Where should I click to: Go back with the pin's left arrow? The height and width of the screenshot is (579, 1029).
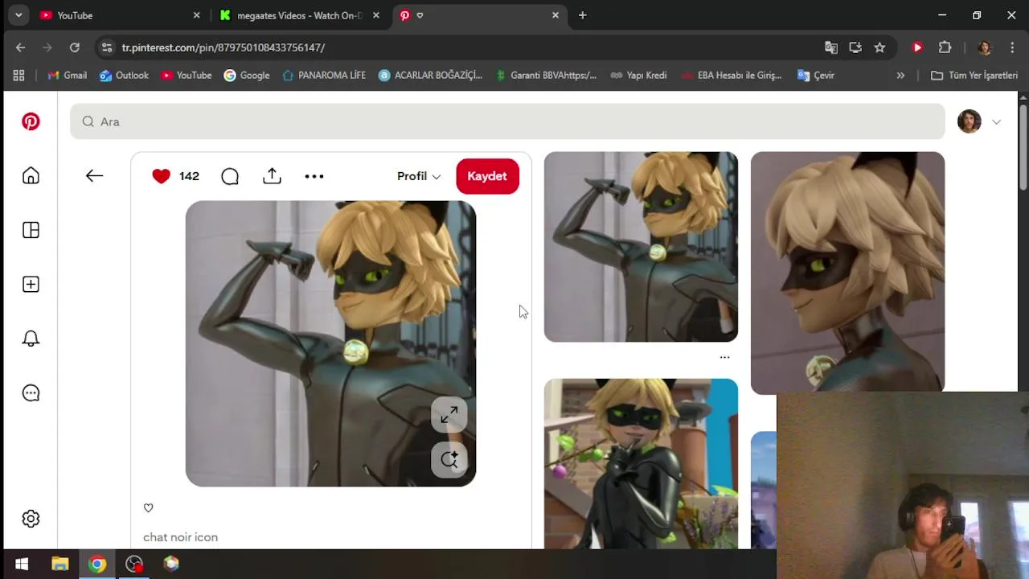[x=94, y=176]
